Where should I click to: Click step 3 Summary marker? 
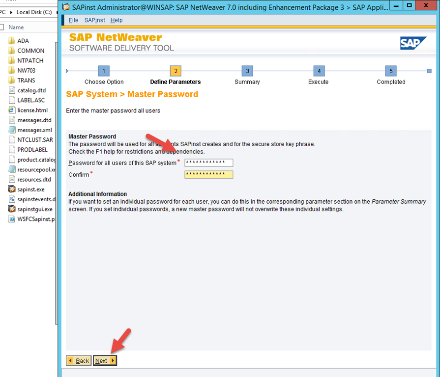(247, 71)
